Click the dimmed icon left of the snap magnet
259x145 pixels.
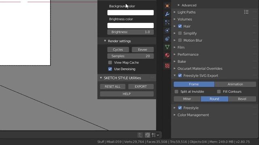[140, 135]
